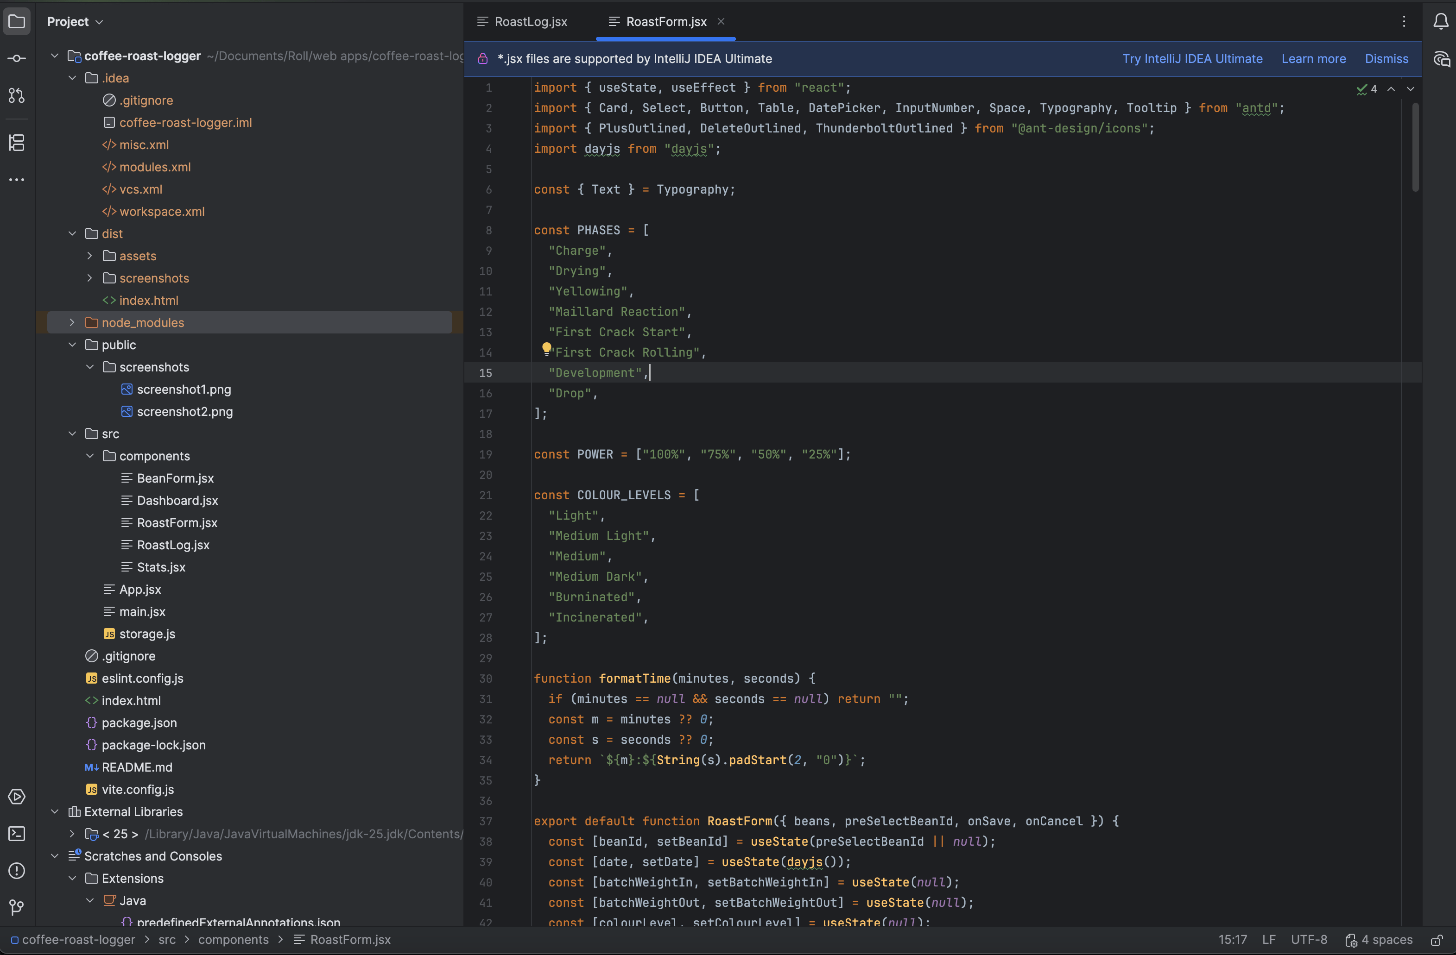The image size is (1456, 955).
Task: Click the coffee-roast-logger breadcrumb
Action: click(73, 940)
